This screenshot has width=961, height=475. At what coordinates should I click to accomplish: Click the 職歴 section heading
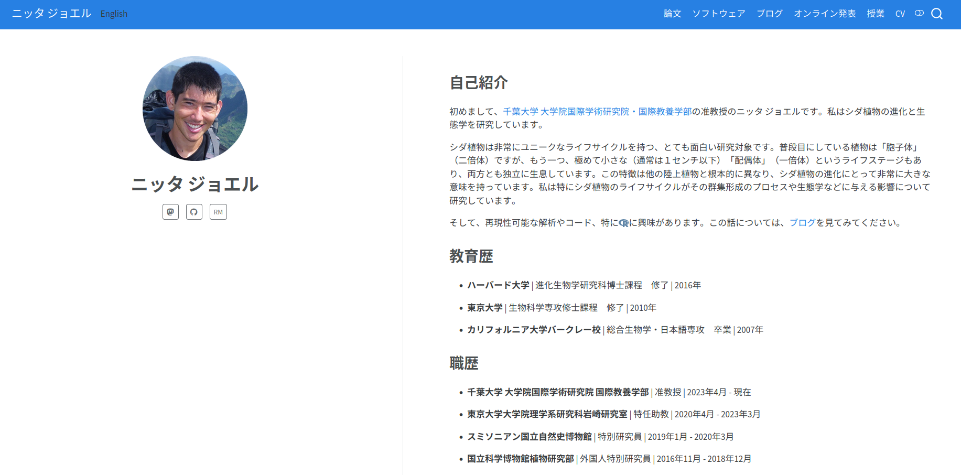[x=463, y=363]
